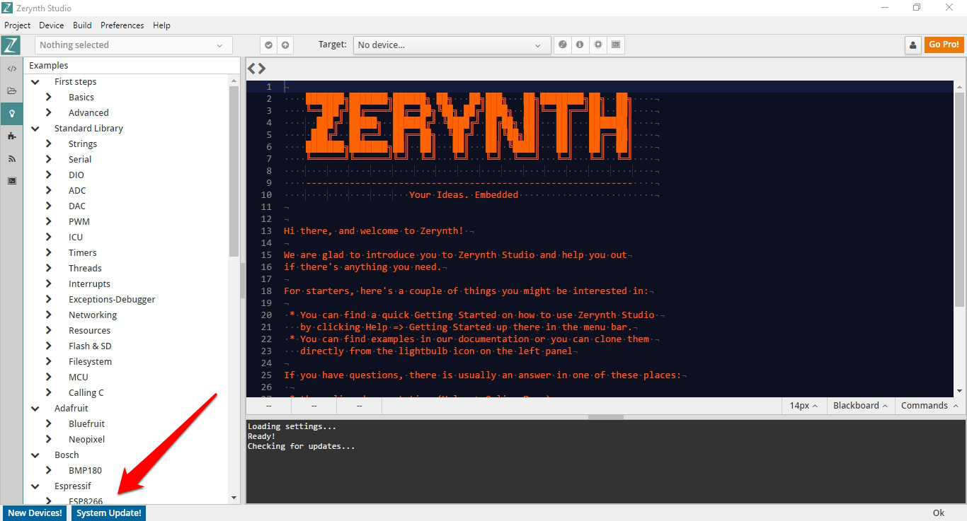Select the Espressif tree item
The height and width of the screenshot is (521, 967).
(x=73, y=486)
